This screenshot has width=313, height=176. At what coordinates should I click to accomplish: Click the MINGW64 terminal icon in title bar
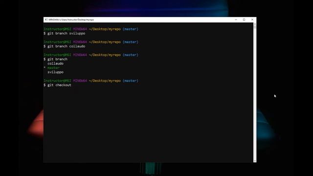coord(46,20)
